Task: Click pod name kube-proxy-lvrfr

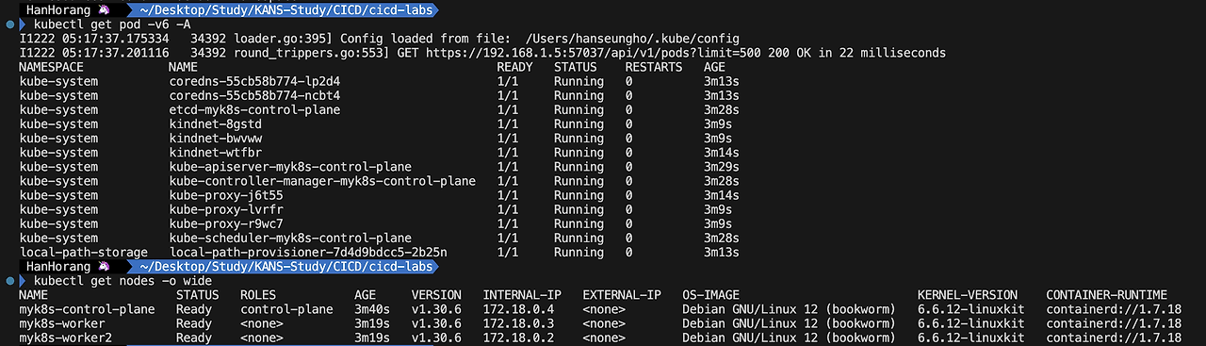Action: [226, 209]
